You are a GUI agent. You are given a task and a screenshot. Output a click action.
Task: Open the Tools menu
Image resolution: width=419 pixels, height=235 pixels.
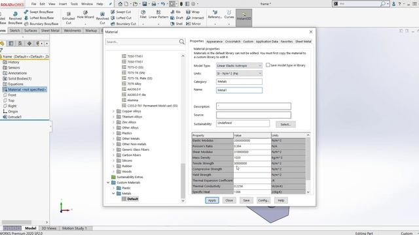(74, 4)
